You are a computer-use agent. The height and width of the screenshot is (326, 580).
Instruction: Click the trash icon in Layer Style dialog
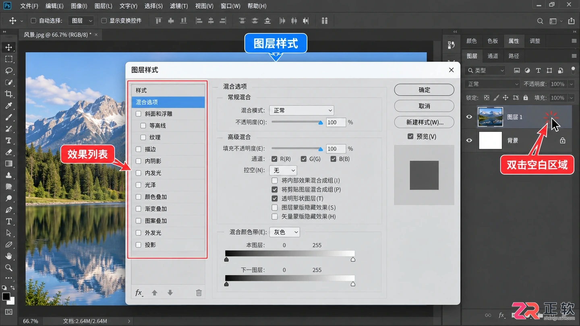coord(199,293)
